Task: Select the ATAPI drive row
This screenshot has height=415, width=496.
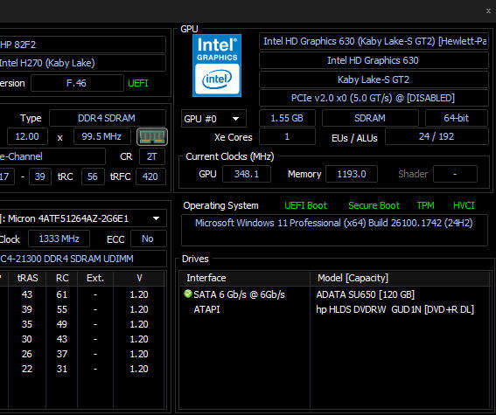Action: click(x=335, y=309)
